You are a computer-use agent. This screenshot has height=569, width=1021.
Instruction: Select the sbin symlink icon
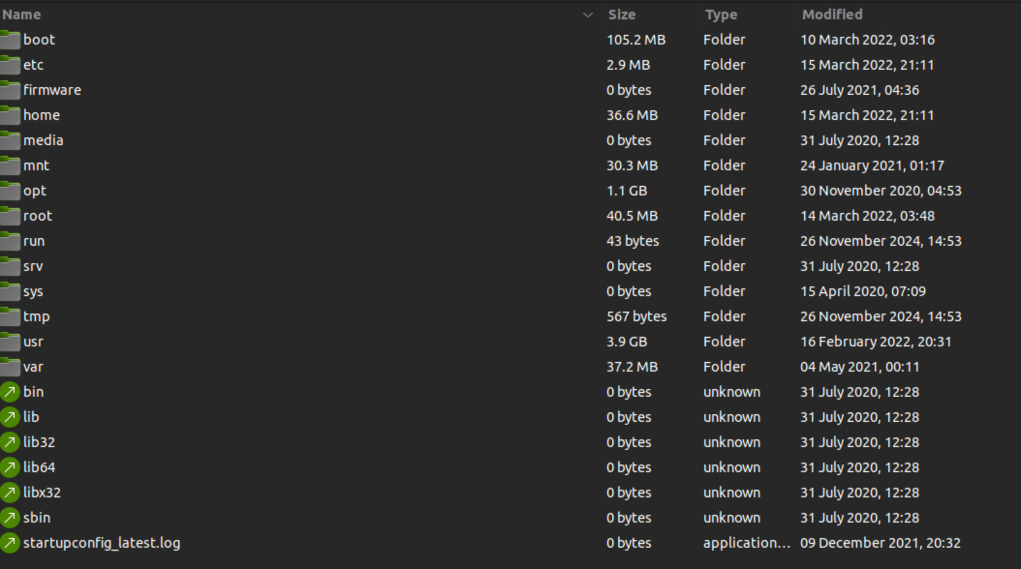[10, 518]
